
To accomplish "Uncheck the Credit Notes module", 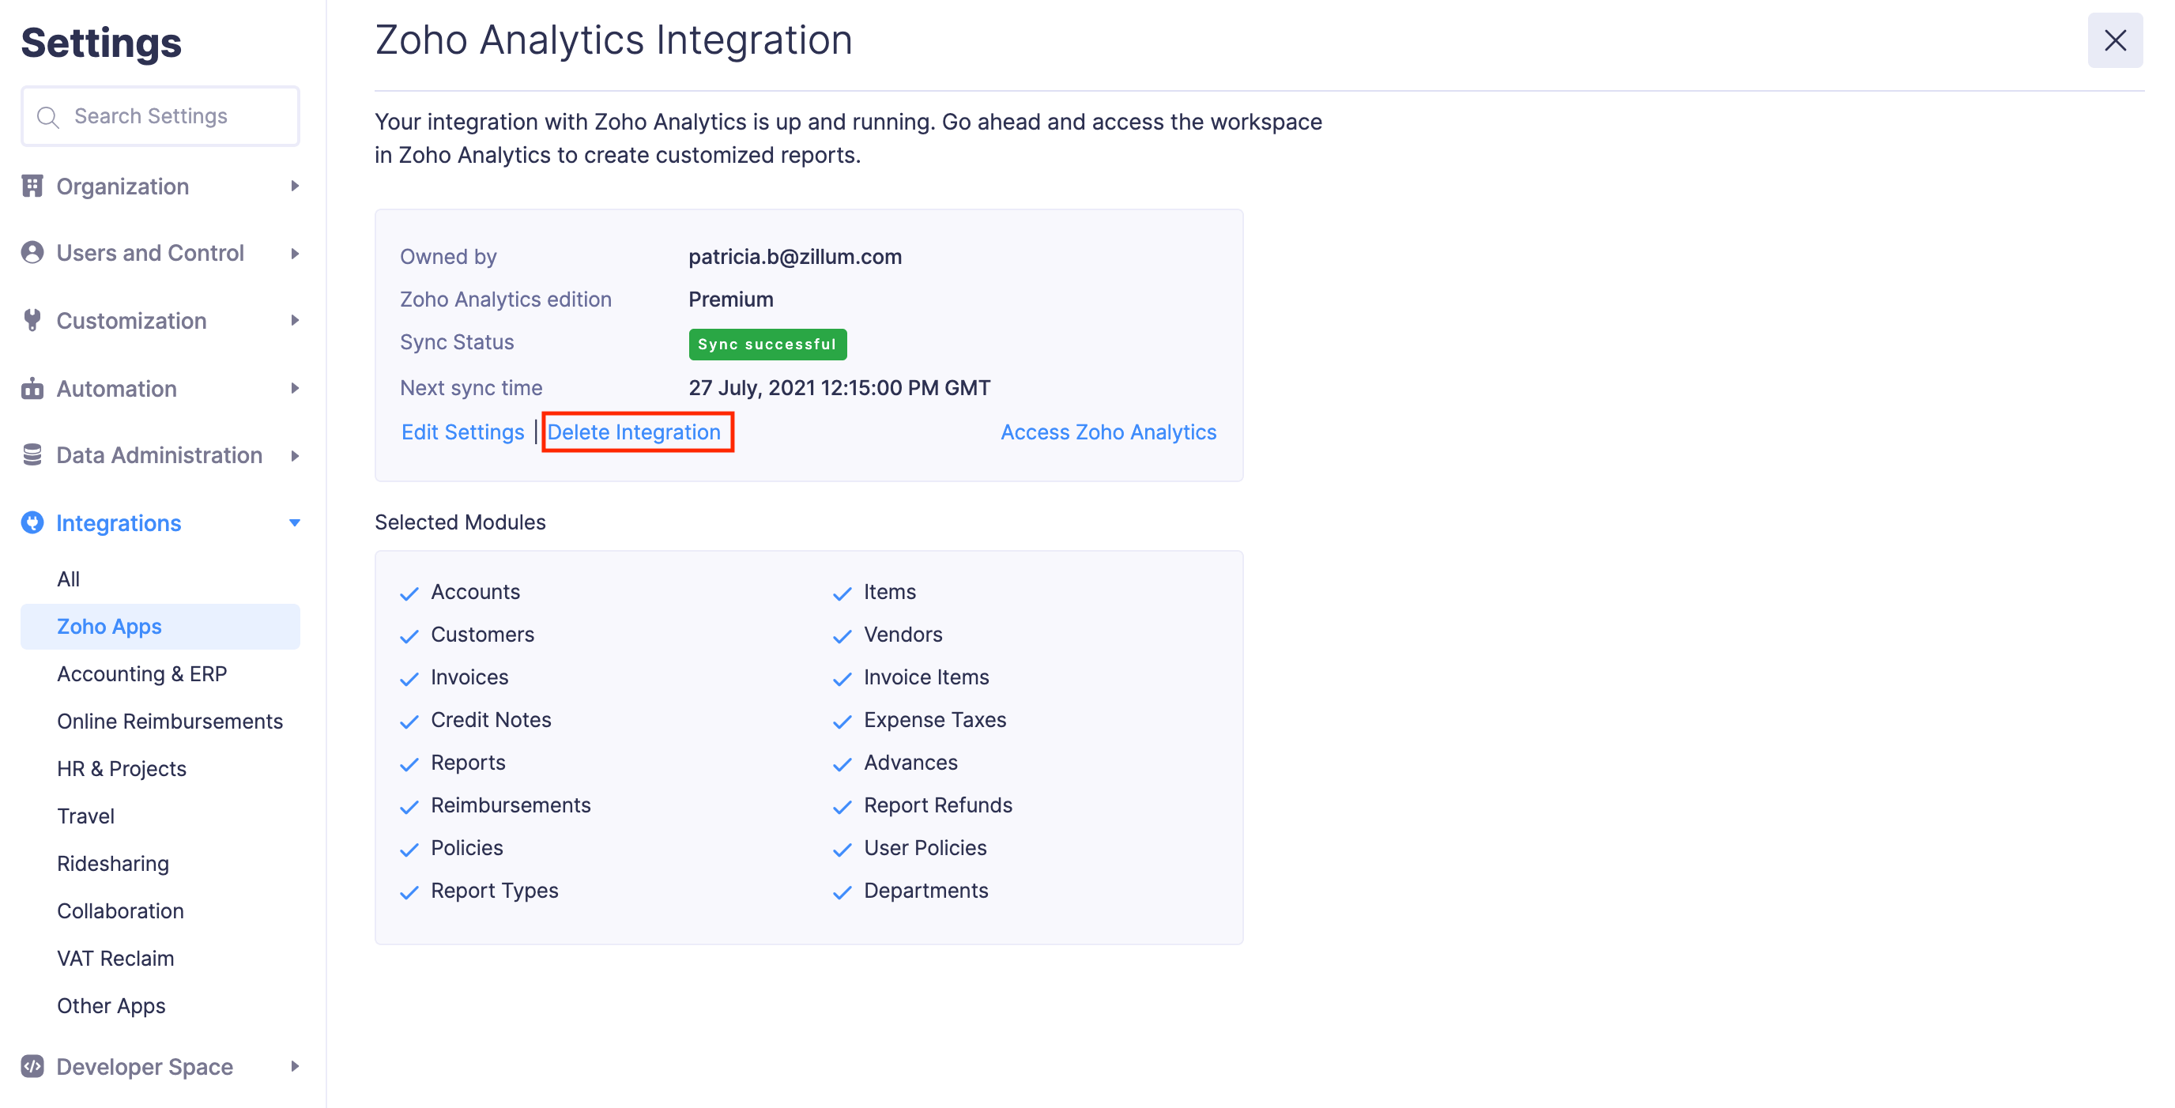I will pos(409,721).
